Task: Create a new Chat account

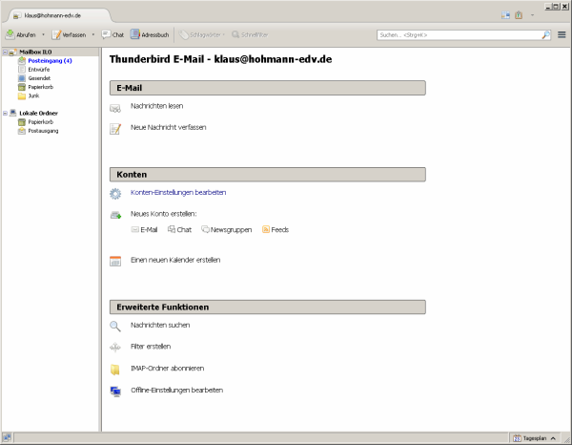Action: pyautogui.click(x=179, y=229)
